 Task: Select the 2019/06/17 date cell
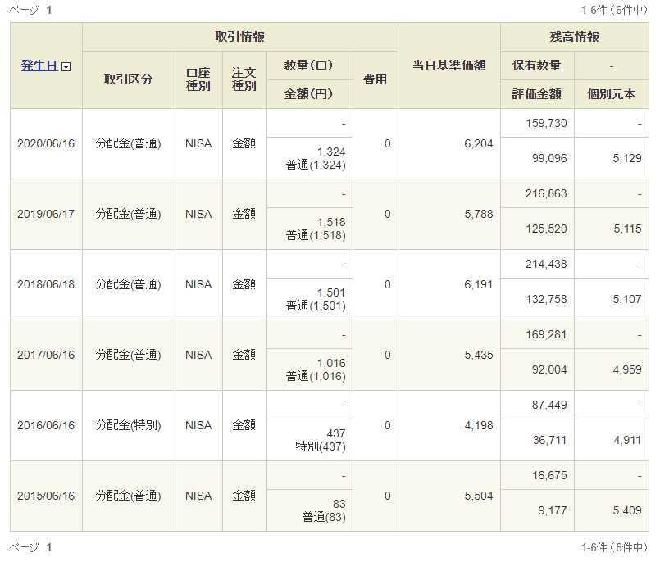[46, 214]
